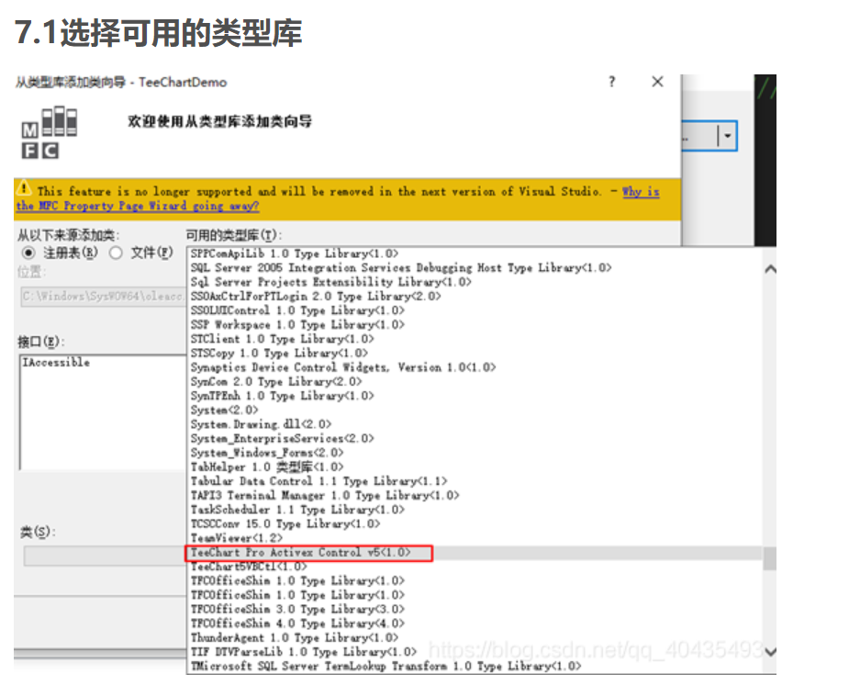
Task: Select System_Windows_Forms<2.0> entry
Action: [267, 453]
